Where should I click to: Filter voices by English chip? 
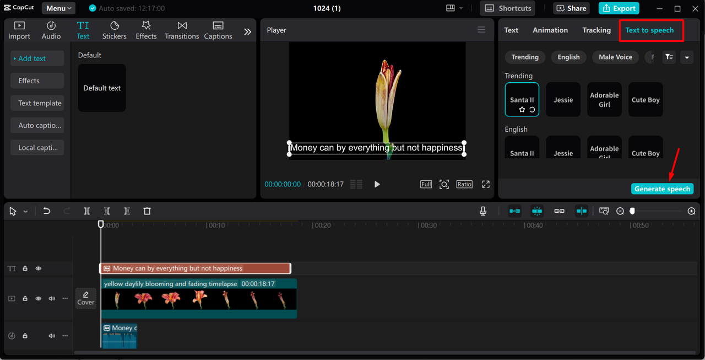click(568, 57)
